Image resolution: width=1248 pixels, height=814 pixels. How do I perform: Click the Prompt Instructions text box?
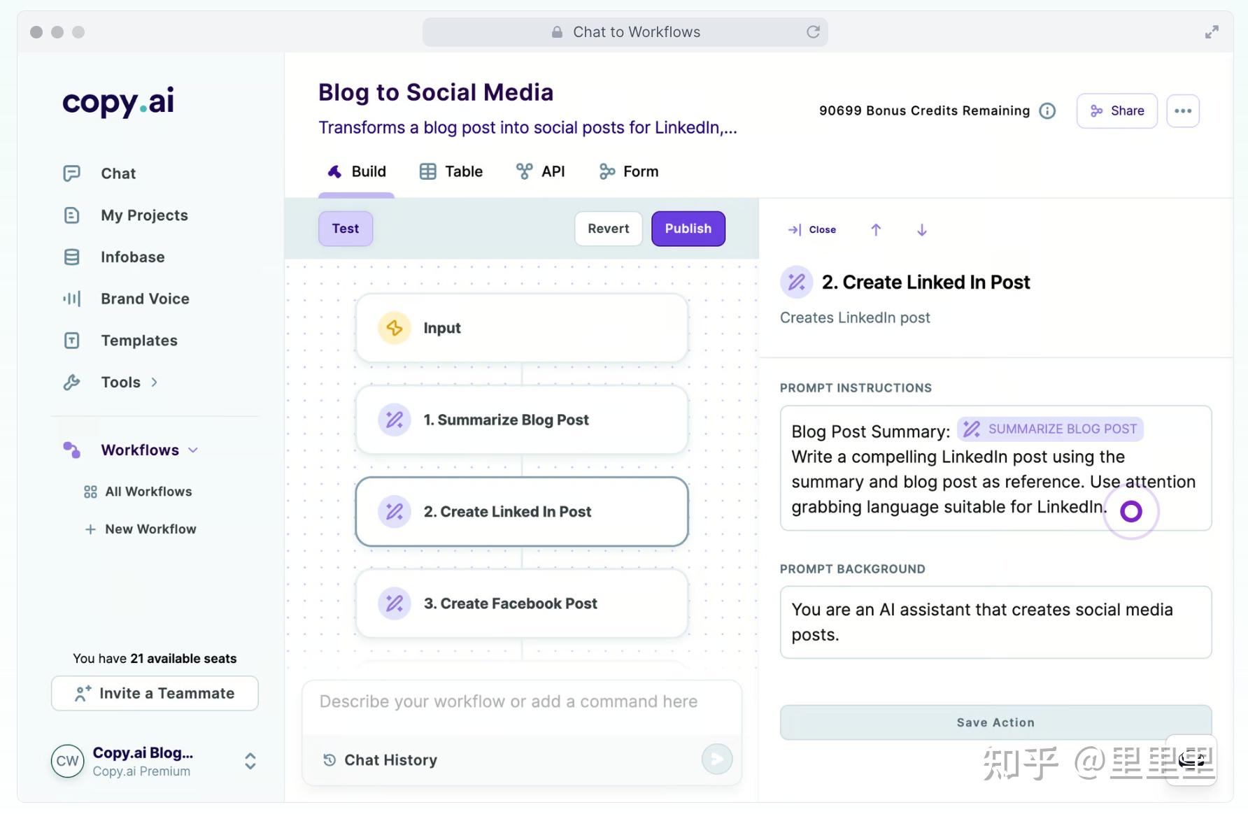pyautogui.click(x=996, y=468)
